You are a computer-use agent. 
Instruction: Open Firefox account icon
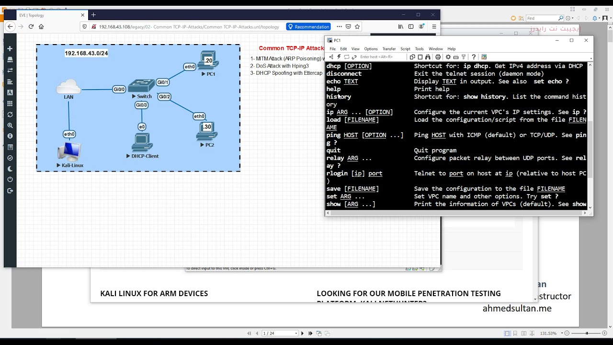pyautogui.click(x=421, y=27)
